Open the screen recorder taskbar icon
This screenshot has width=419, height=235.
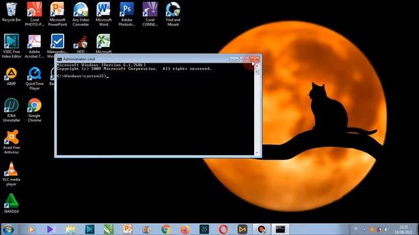(261, 229)
